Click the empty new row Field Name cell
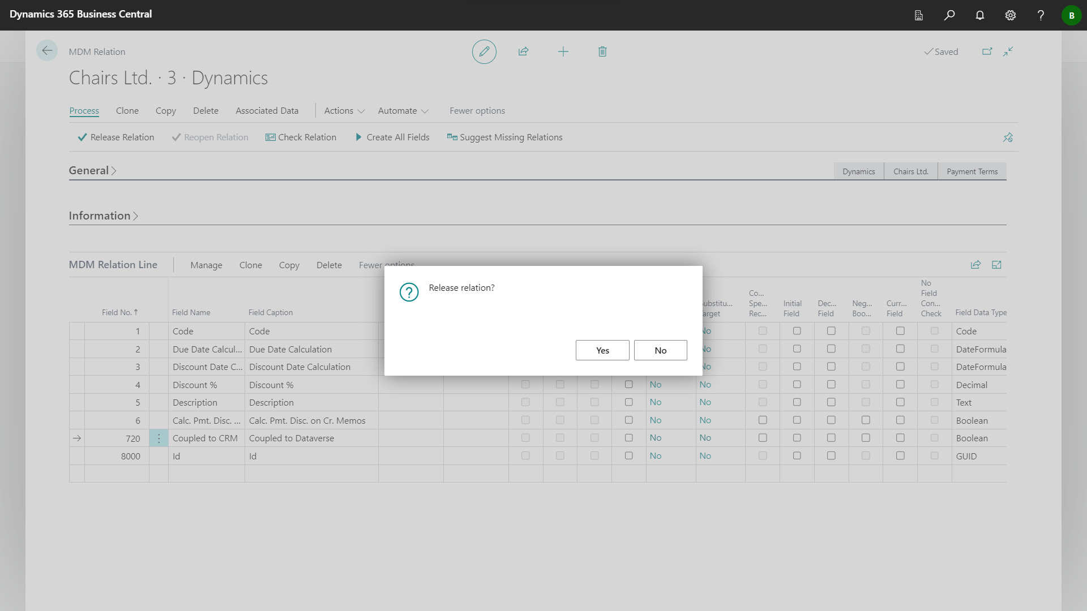Screen dimensions: 1087x611 click(207, 474)
